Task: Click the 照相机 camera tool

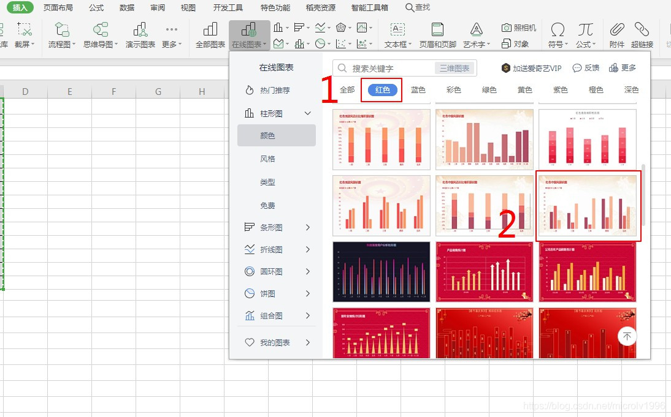Action: pos(519,28)
